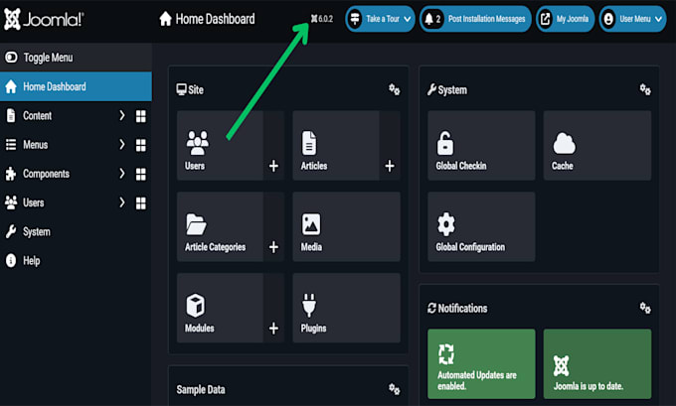676x406 pixels.
Task: Open the Modules tile
Action: pyautogui.click(x=221, y=308)
